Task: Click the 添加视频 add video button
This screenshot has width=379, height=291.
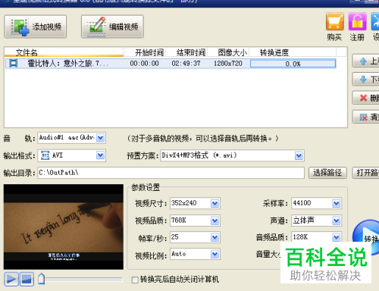Action: (36, 27)
